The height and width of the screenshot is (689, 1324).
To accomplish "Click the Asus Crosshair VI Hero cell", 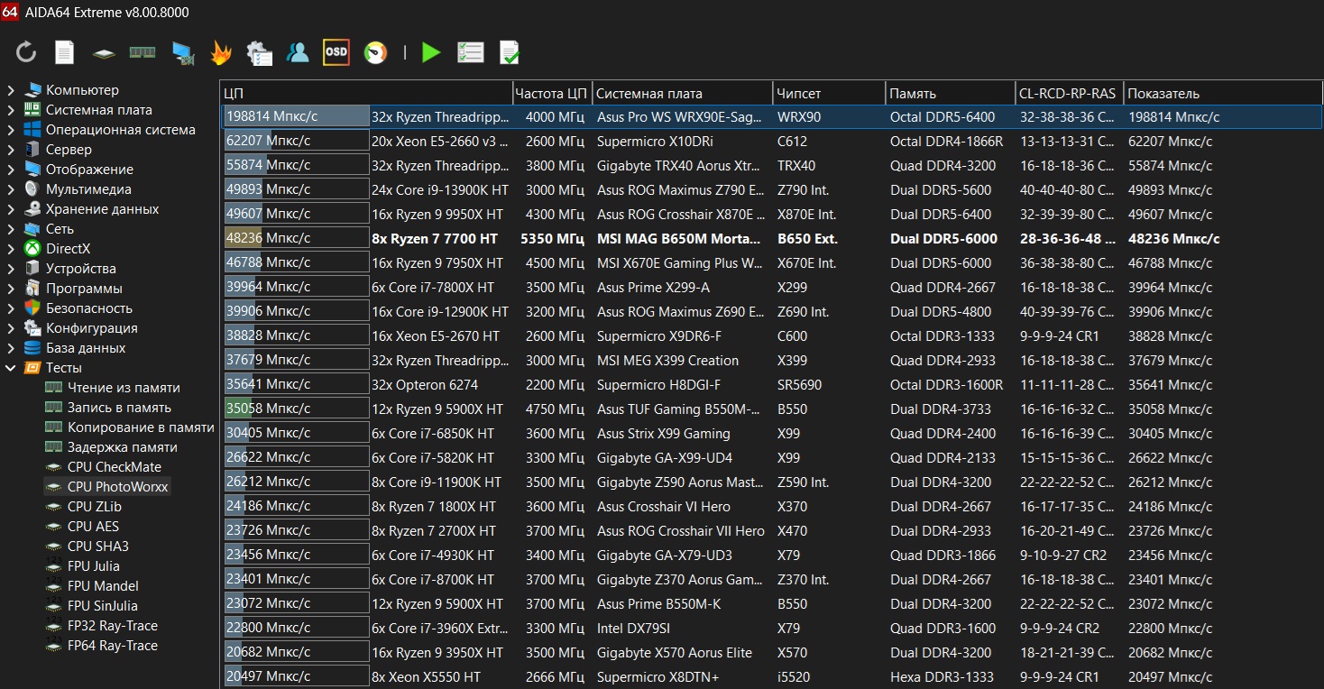I will click(664, 507).
